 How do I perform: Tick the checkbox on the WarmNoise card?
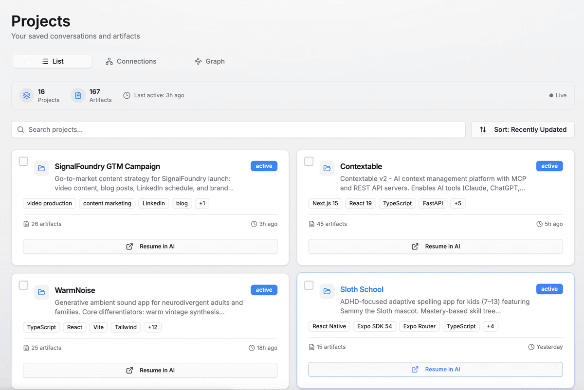(23, 285)
